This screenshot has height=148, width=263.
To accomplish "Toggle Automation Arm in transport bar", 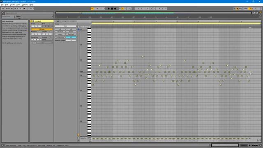I will pos(122,9).
